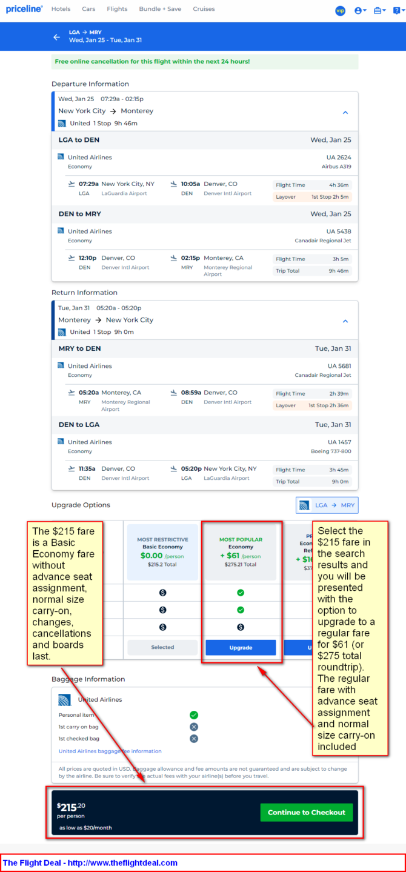Select the Most Popular Economy +$61 fare card
The width and height of the screenshot is (406, 872).
pyautogui.click(x=241, y=552)
